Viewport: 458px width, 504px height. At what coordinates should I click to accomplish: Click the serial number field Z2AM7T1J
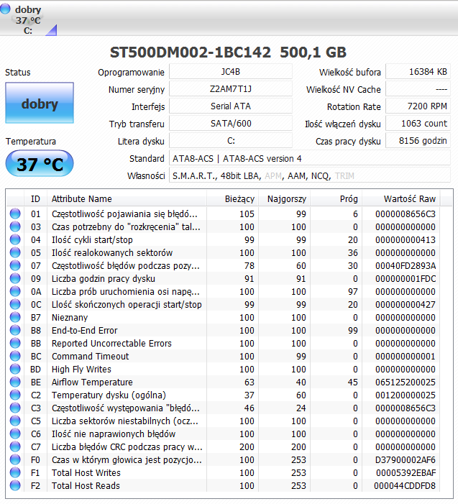[231, 89]
